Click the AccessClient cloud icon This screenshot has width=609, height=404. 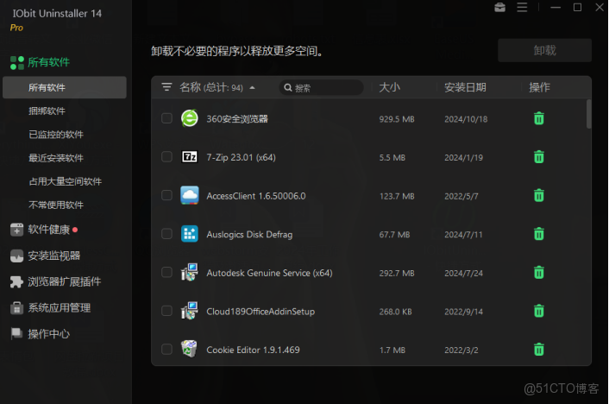(x=190, y=195)
